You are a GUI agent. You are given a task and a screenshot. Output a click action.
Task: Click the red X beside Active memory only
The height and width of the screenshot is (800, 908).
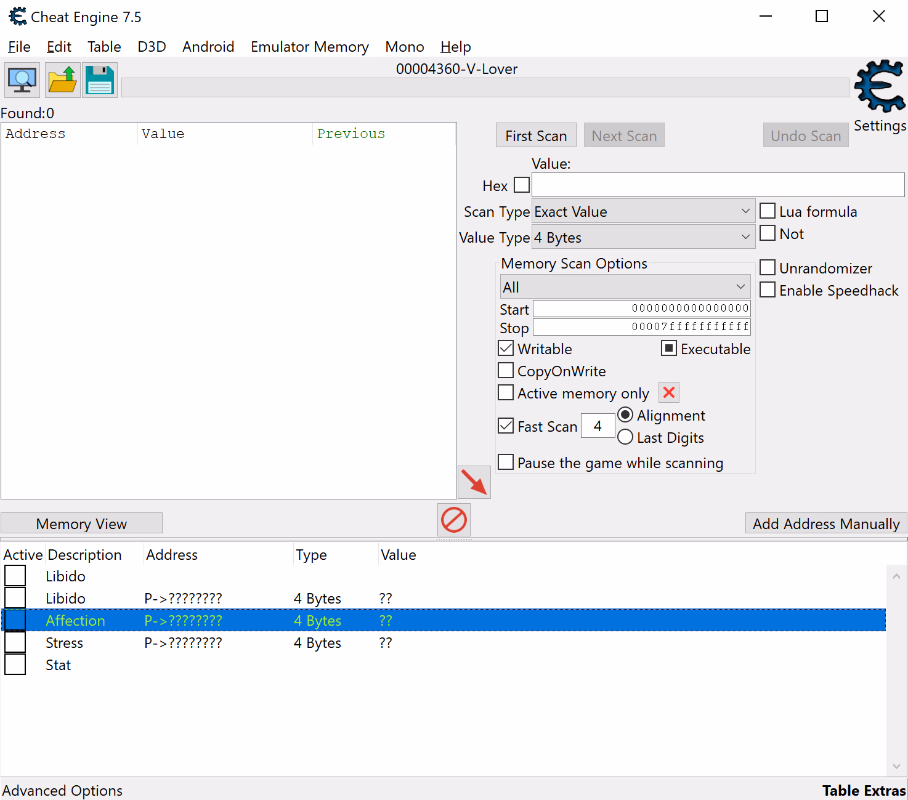(669, 393)
